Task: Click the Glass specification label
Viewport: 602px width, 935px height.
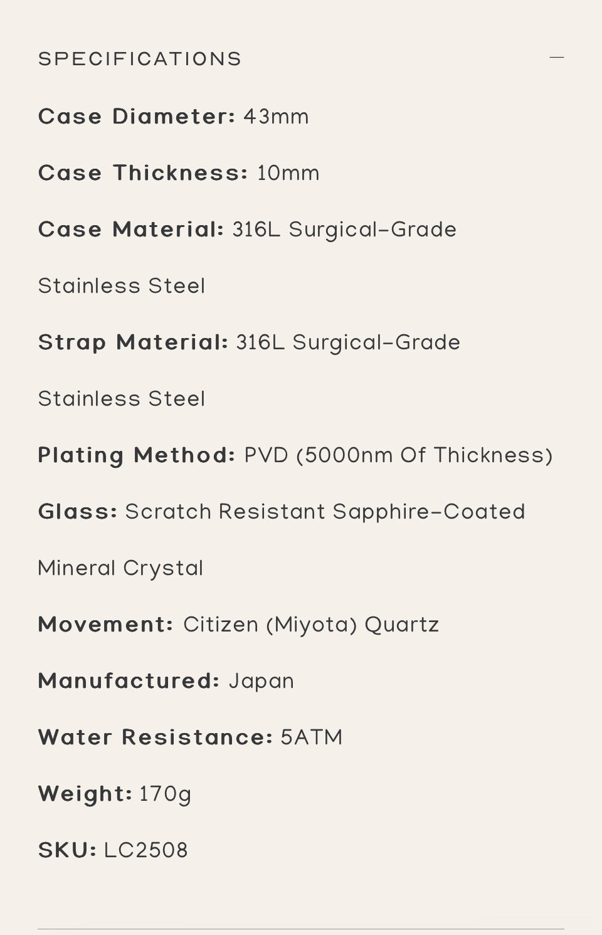Action: point(77,512)
